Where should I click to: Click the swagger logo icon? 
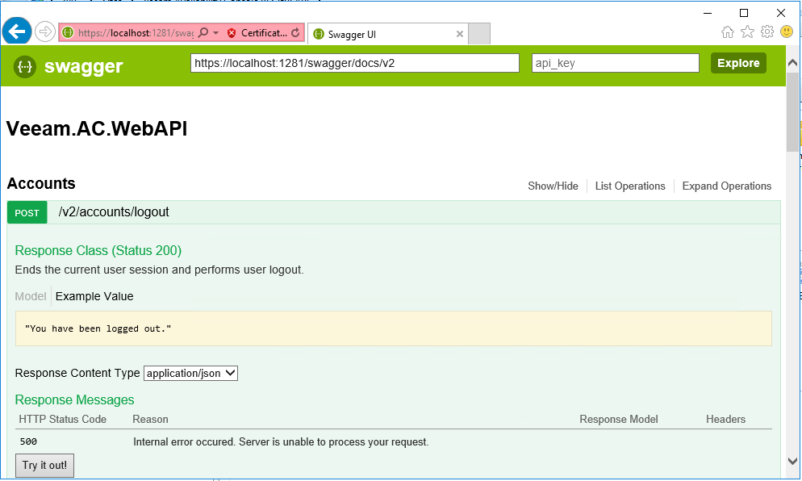pyautogui.click(x=25, y=66)
